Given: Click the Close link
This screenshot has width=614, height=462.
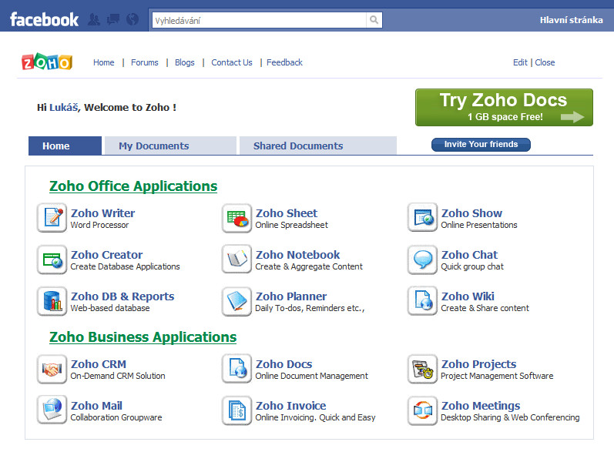Looking at the screenshot, I should point(545,62).
